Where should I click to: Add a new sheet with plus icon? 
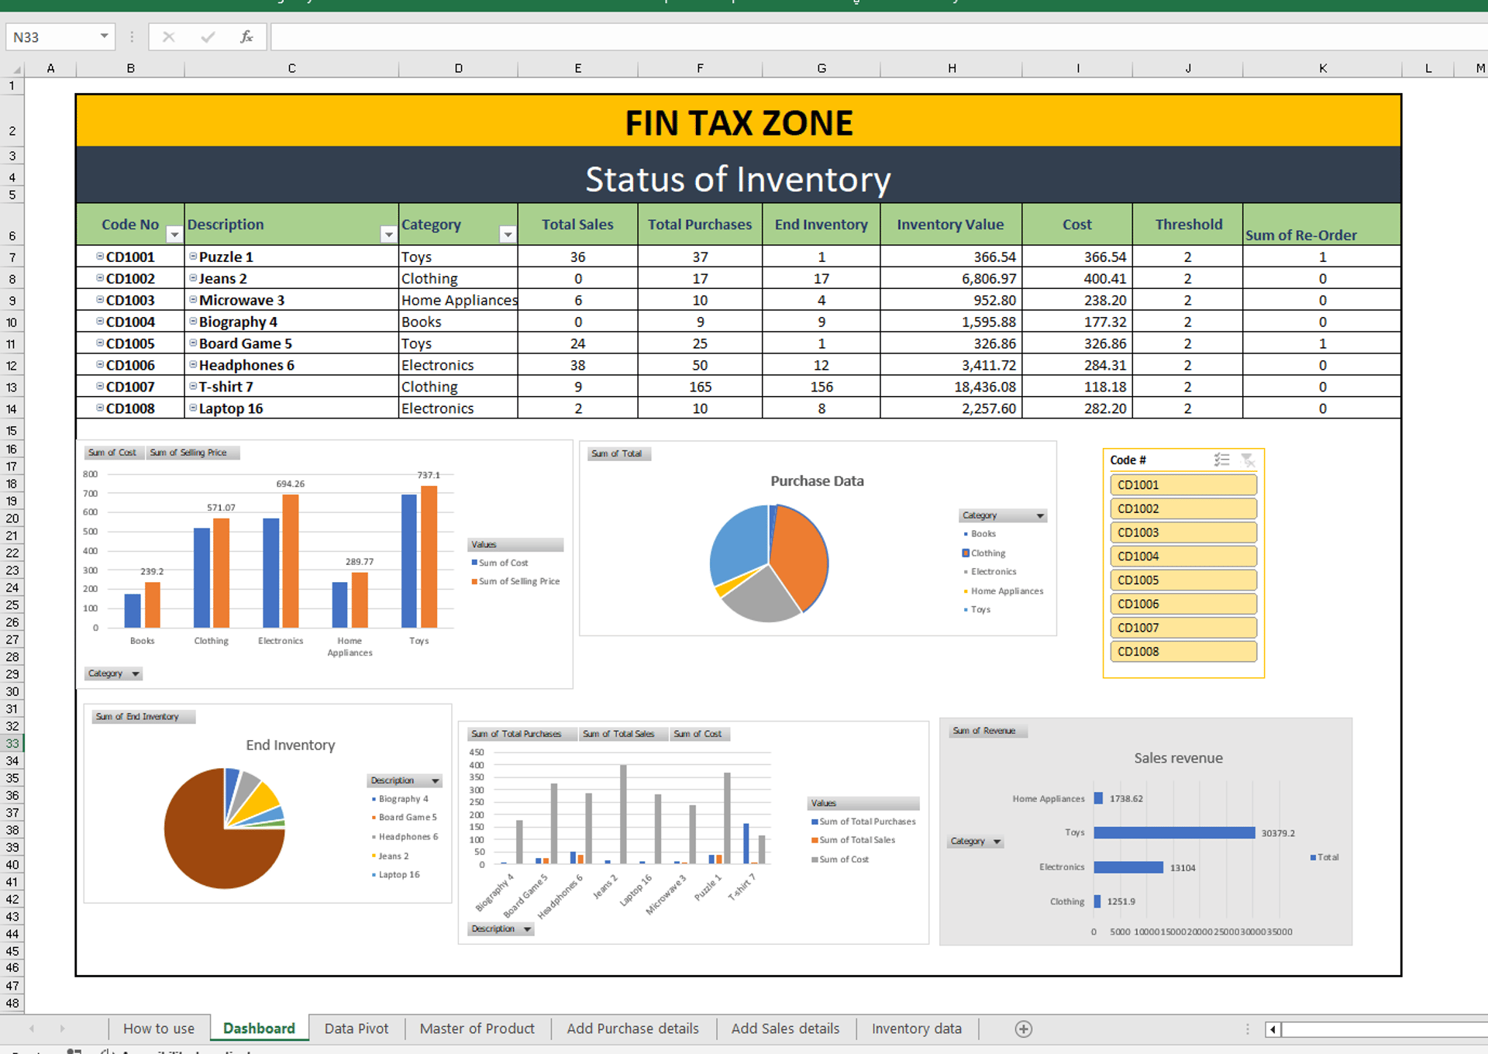[1023, 1028]
